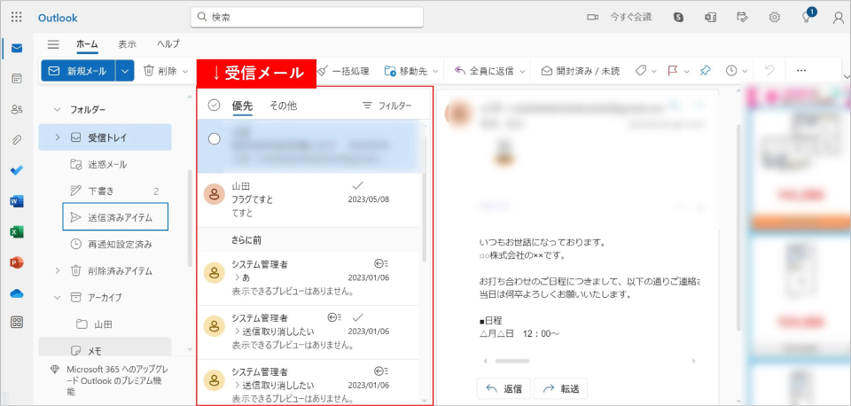Viewport: 851px width, 406px height.
Task: Open the 送信済みアイテム folder
Action: coord(115,218)
